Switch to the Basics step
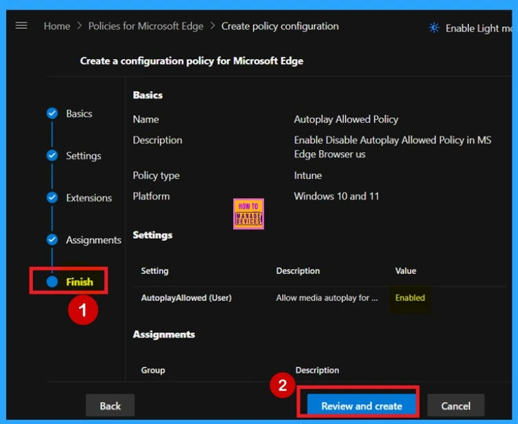 79,114
